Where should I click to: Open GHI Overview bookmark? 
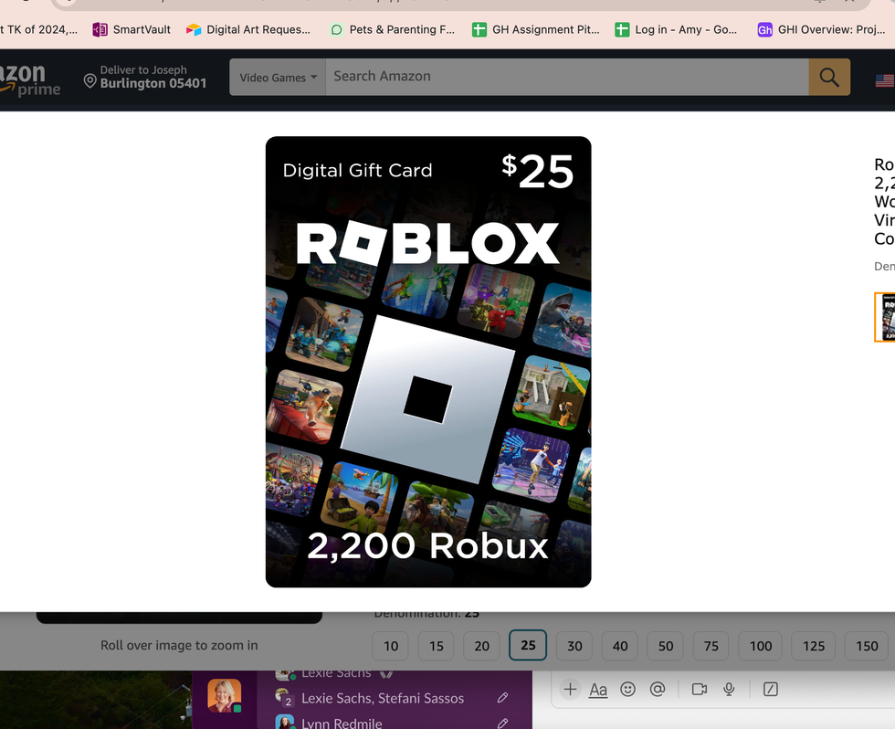[821, 29]
